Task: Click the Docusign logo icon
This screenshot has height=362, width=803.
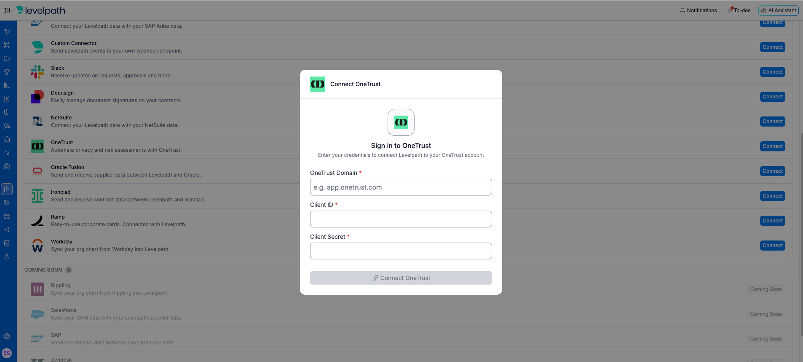Action: click(37, 97)
